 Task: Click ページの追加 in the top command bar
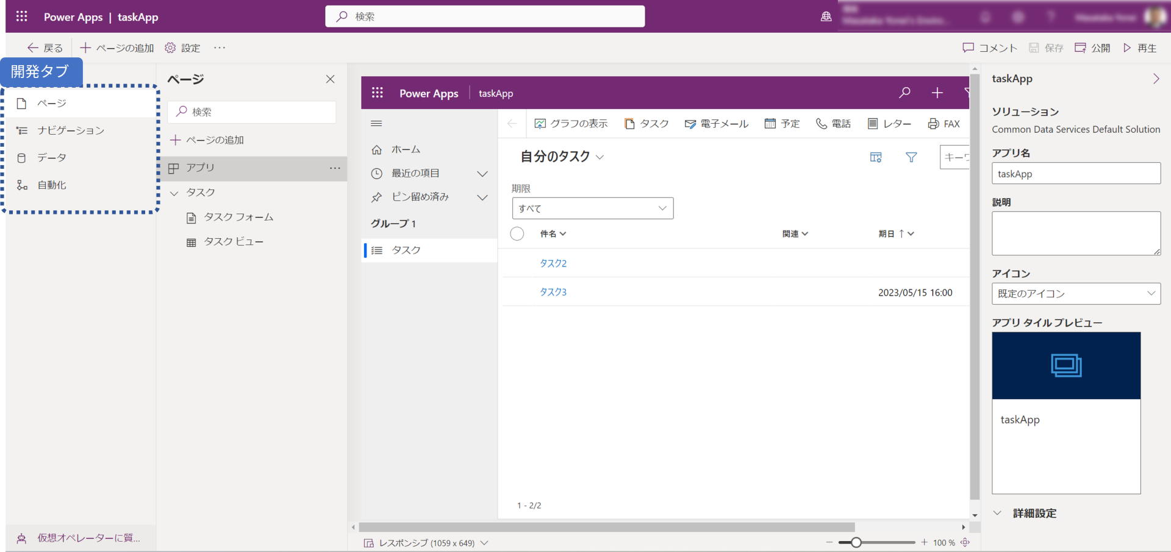click(117, 48)
